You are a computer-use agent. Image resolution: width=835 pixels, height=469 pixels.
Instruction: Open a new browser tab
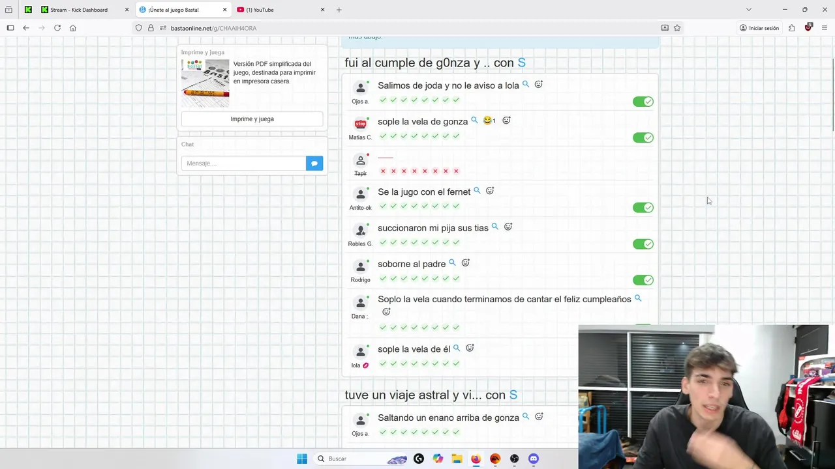click(x=339, y=10)
